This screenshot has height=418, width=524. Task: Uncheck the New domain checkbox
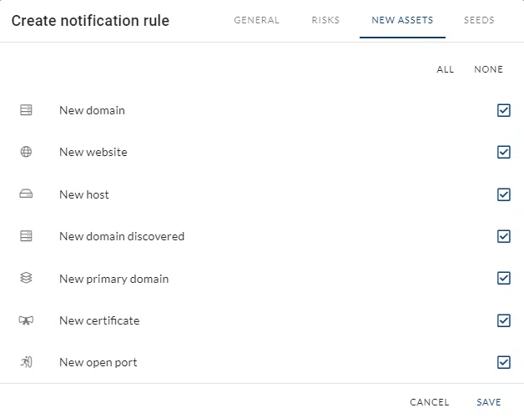tap(503, 110)
